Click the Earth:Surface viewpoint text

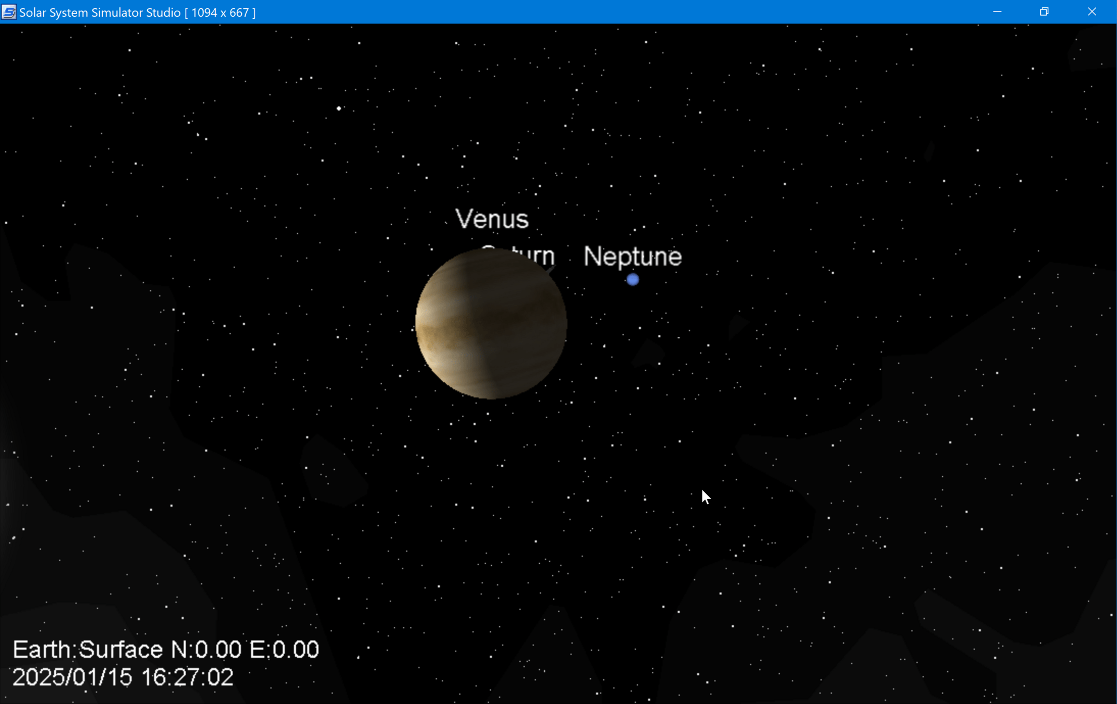pyautogui.click(x=88, y=650)
